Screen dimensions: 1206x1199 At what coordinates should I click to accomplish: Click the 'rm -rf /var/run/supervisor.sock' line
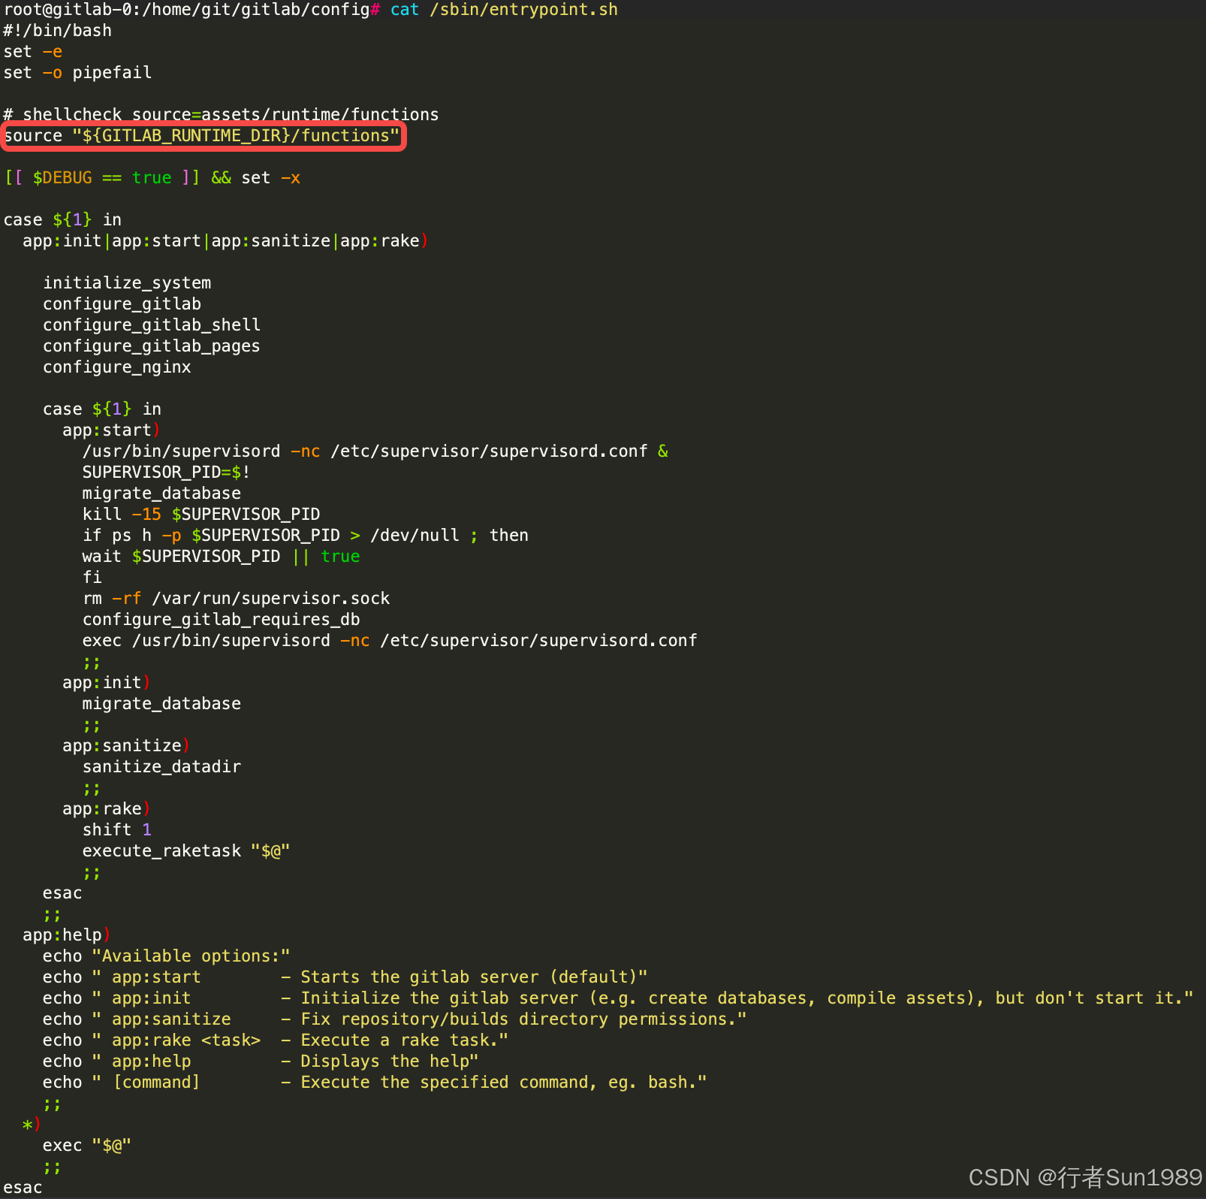pos(237,599)
